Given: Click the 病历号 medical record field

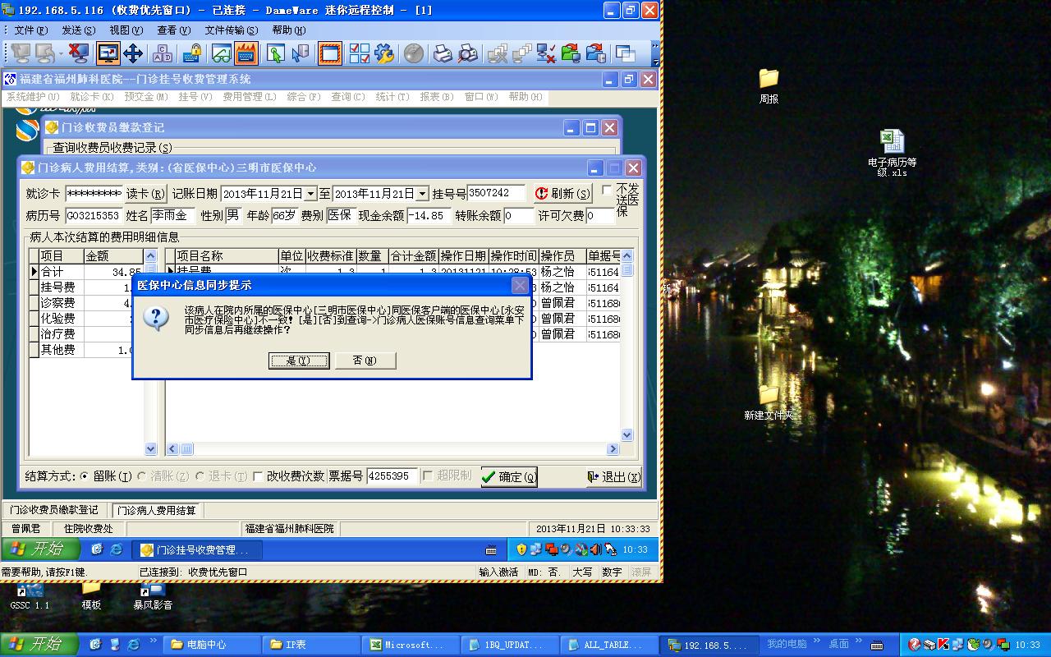Looking at the screenshot, I should pyautogui.click(x=94, y=216).
